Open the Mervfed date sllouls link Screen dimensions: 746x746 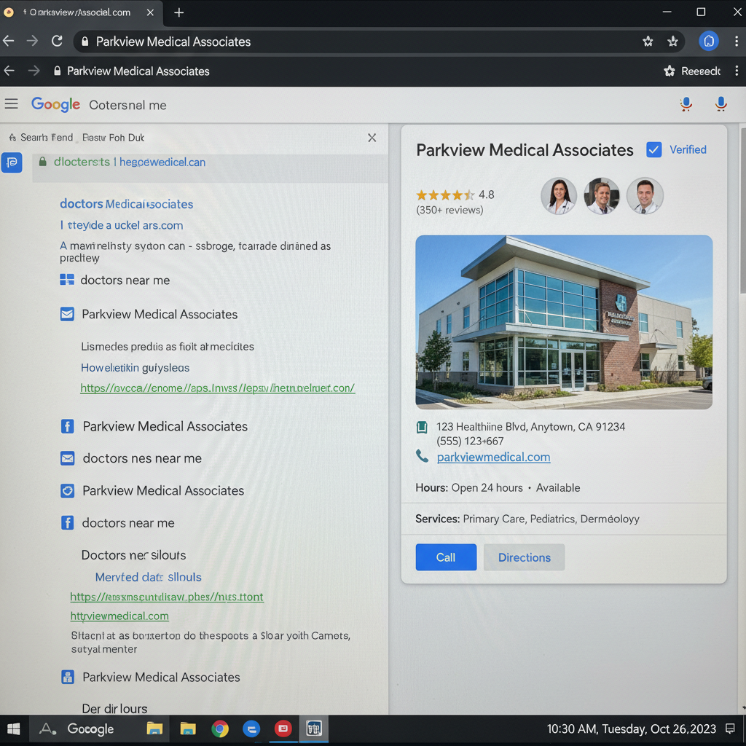(149, 577)
